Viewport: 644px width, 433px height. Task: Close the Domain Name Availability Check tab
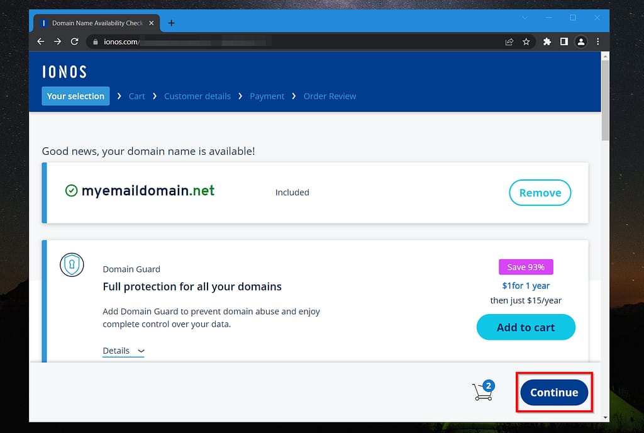pyautogui.click(x=152, y=23)
